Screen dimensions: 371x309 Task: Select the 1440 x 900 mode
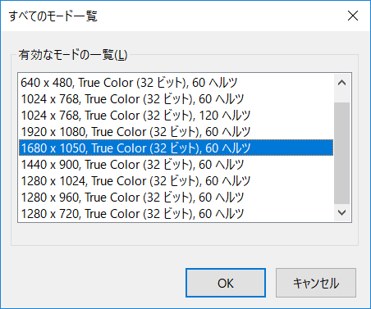click(176, 165)
